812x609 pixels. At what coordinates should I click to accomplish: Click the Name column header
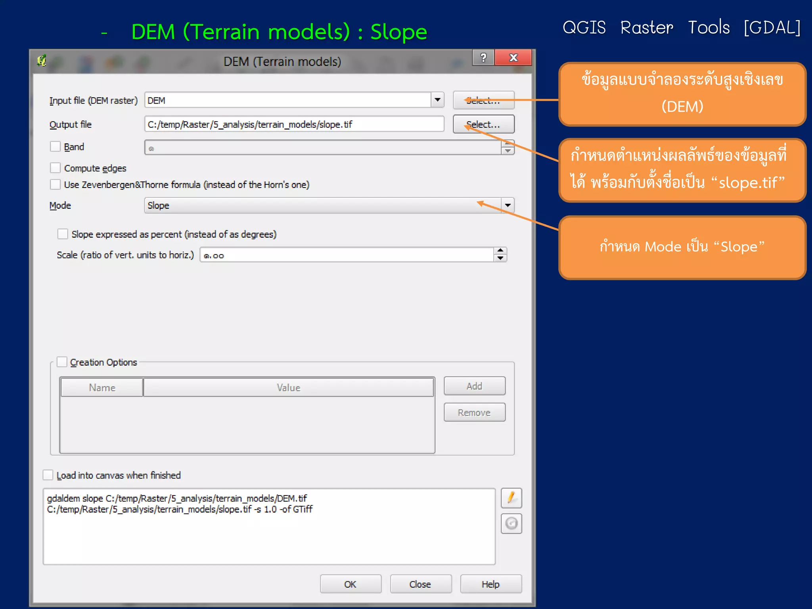click(102, 387)
